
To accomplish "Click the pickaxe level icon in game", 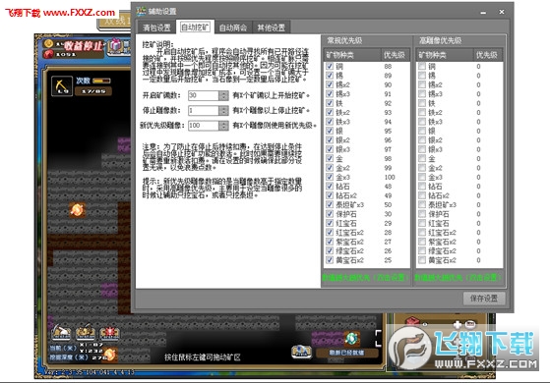I will coord(62,85).
